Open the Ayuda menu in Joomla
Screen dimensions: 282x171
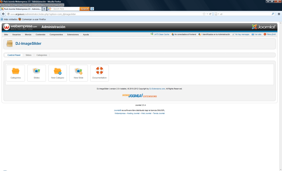tap(86, 35)
